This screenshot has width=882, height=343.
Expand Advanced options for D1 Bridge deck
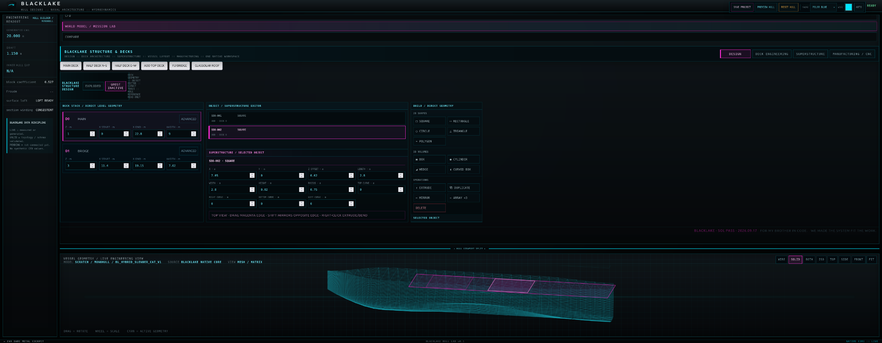(189, 151)
